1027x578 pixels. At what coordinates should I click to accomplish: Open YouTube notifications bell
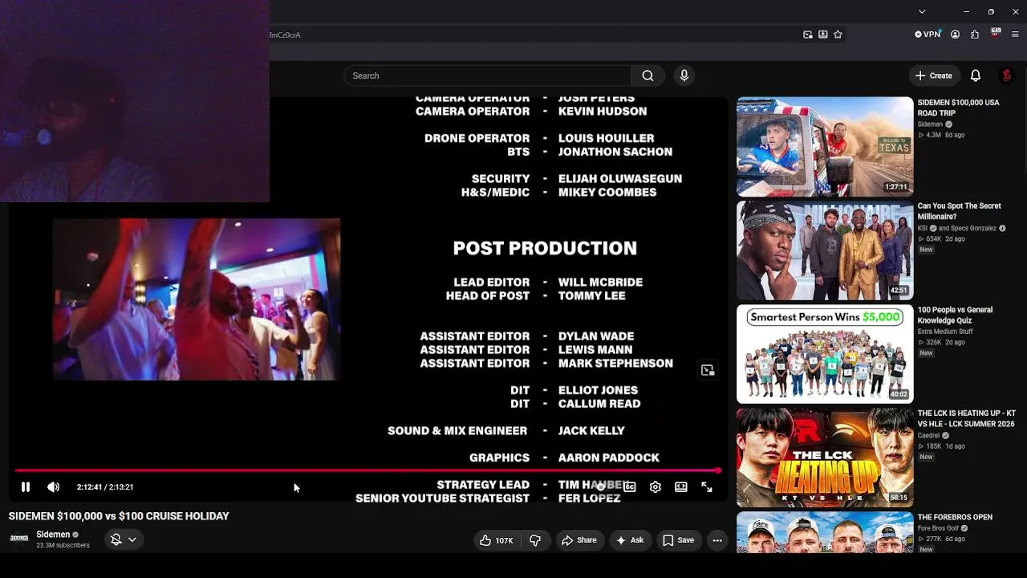click(x=976, y=75)
